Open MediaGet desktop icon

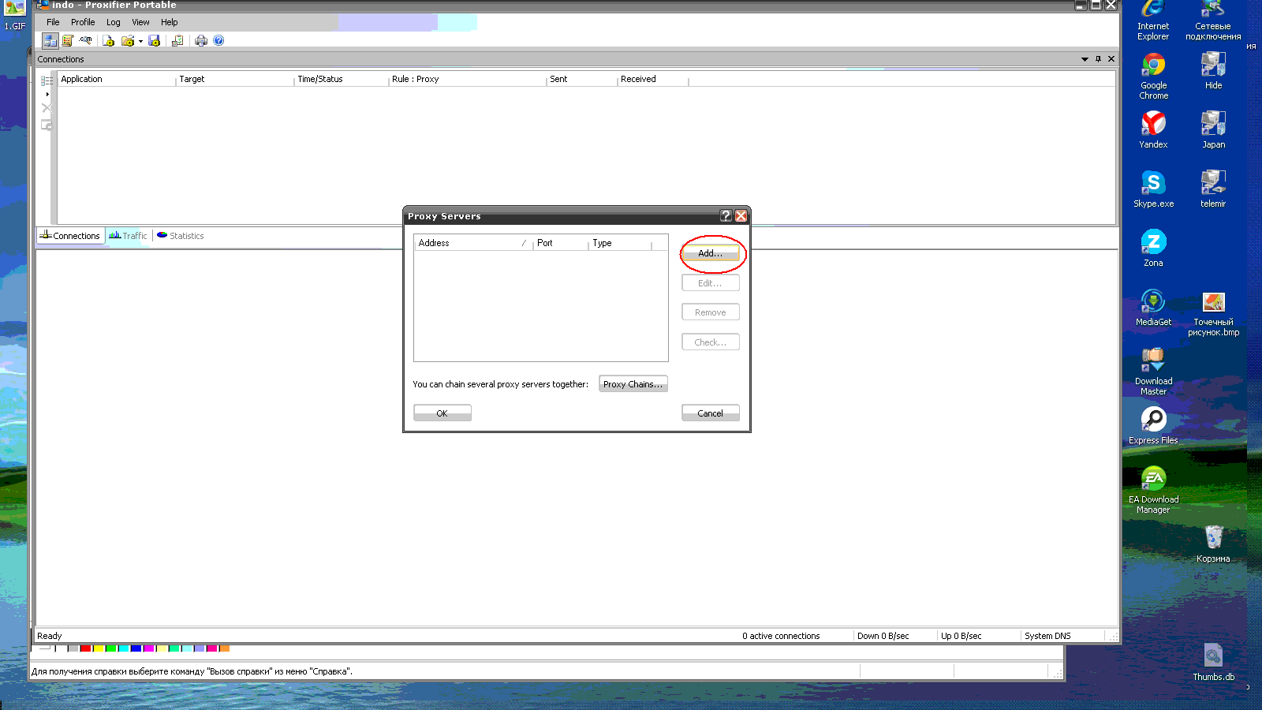(x=1153, y=308)
